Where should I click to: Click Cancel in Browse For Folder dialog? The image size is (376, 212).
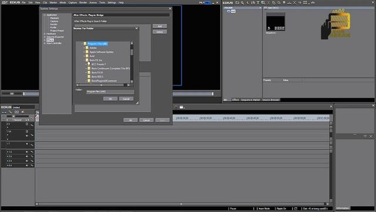(x=126, y=99)
